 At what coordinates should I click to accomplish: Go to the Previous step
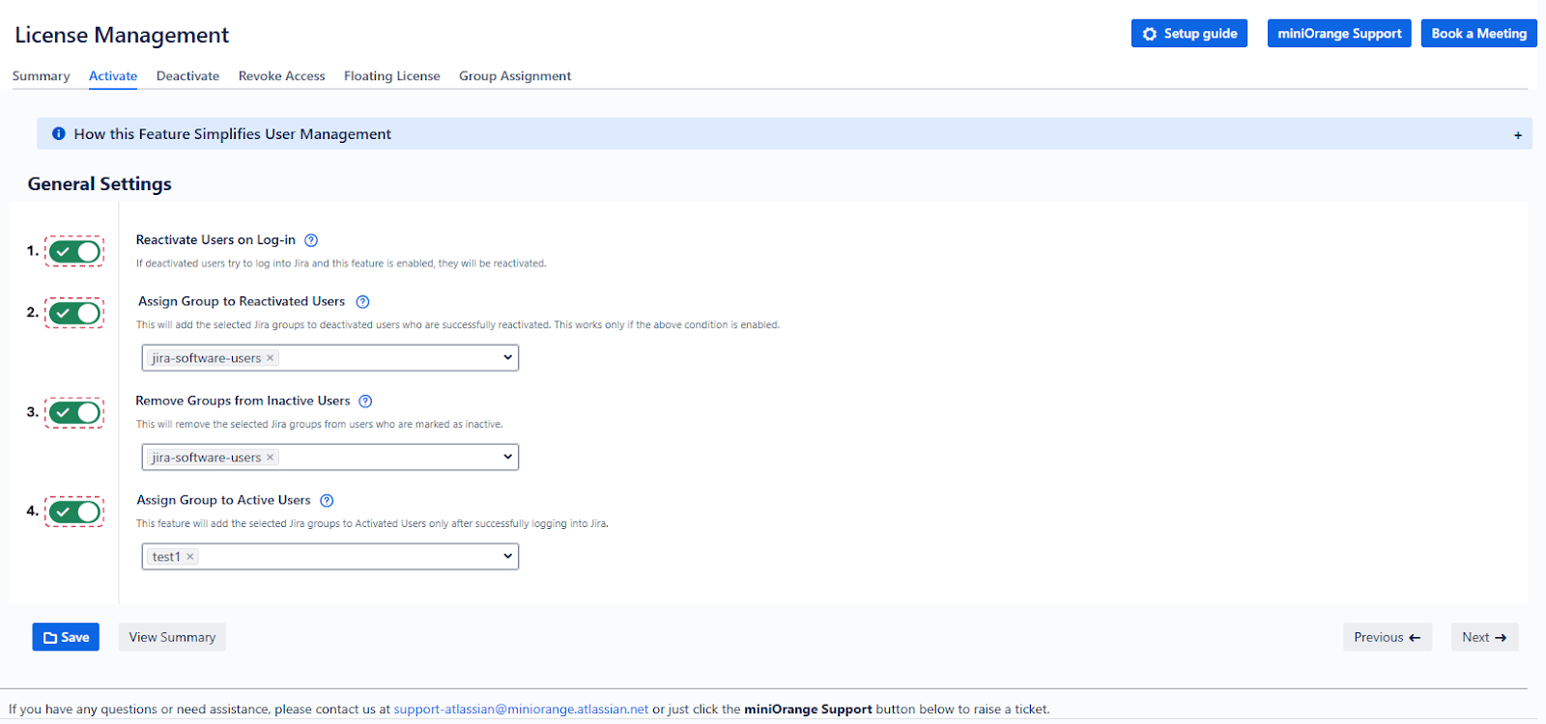pyautogui.click(x=1388, y=637)
